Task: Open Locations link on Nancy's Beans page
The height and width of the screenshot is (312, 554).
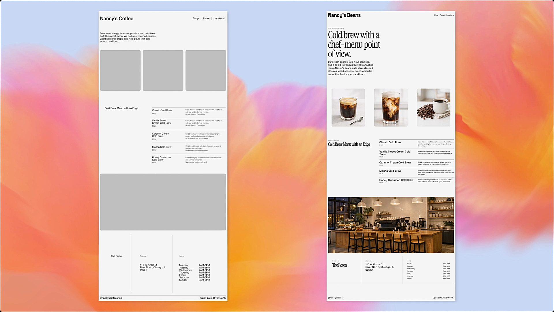Action: point(450,15)
